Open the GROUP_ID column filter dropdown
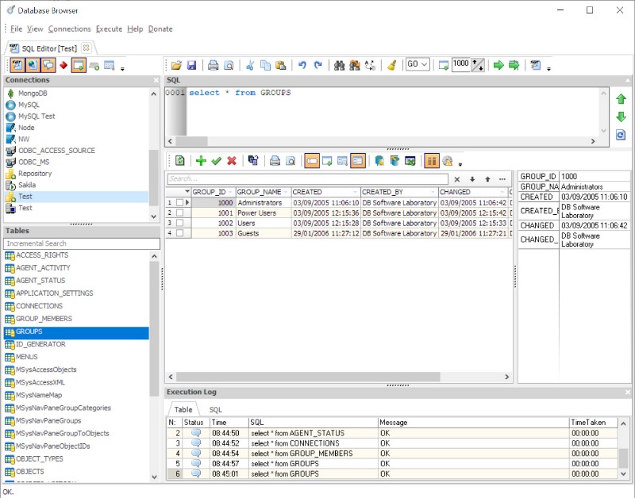The height and width of the screenshot is (498, 635). coord(230,192)
